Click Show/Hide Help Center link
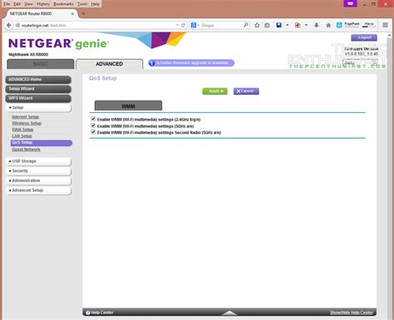 click(352, 313)
